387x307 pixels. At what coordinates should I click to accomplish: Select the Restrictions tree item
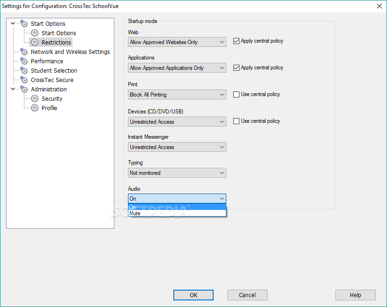(56, 43)
